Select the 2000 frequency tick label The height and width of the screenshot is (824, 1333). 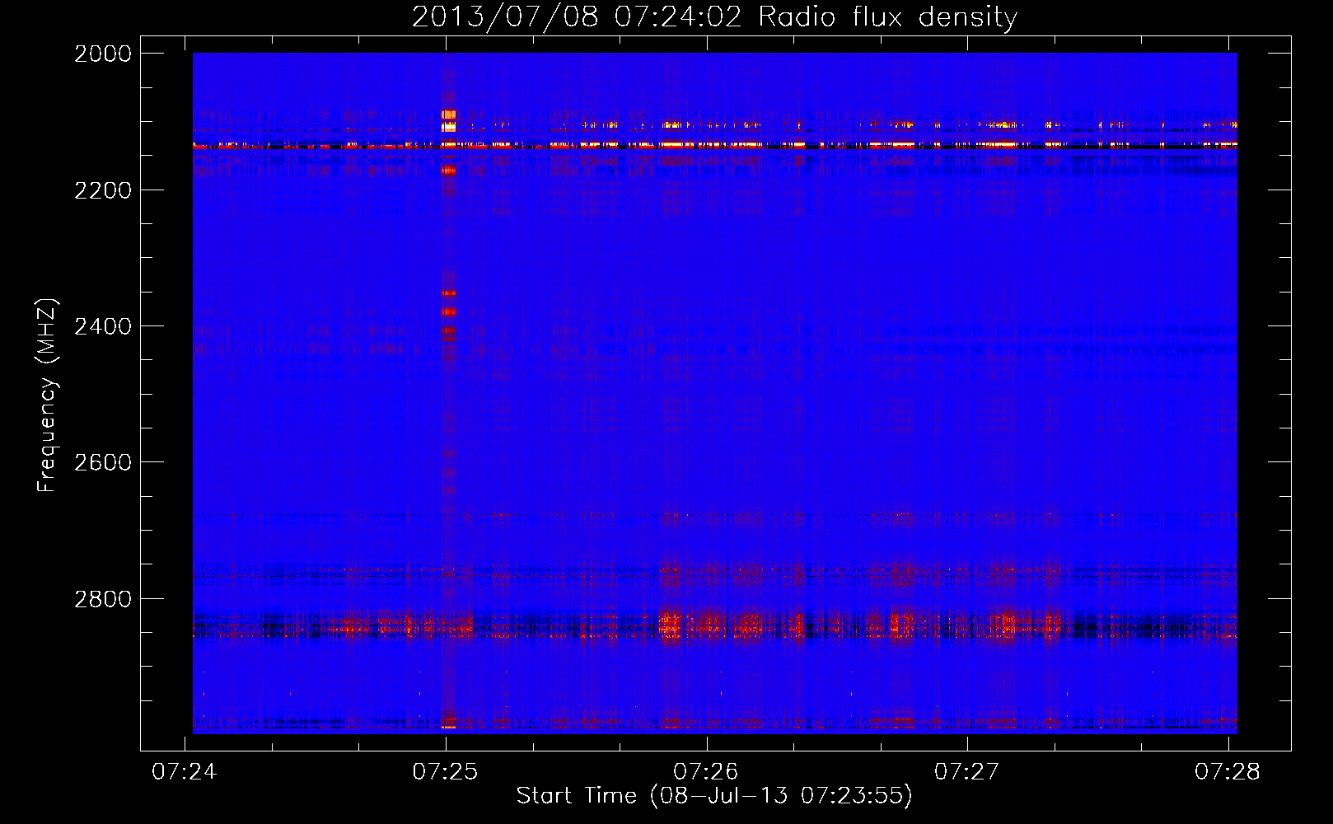pyautogui.click(x=103, y=54)
